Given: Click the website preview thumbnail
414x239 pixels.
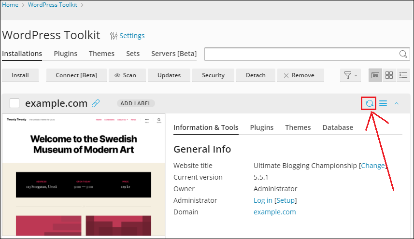Looking at the screenshot, I should pyautogui.click(x=84, y=175).
